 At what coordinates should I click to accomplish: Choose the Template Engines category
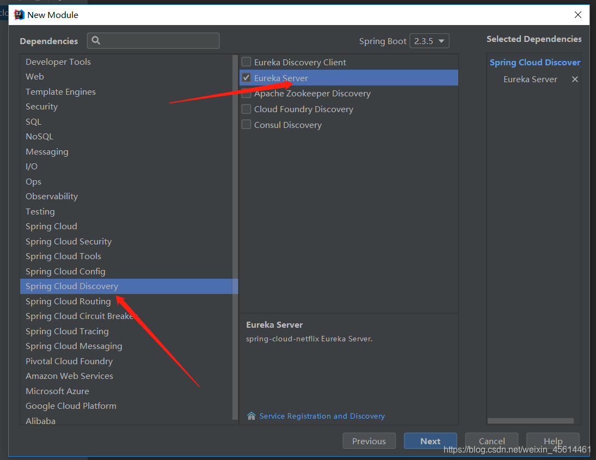(126, 91)
